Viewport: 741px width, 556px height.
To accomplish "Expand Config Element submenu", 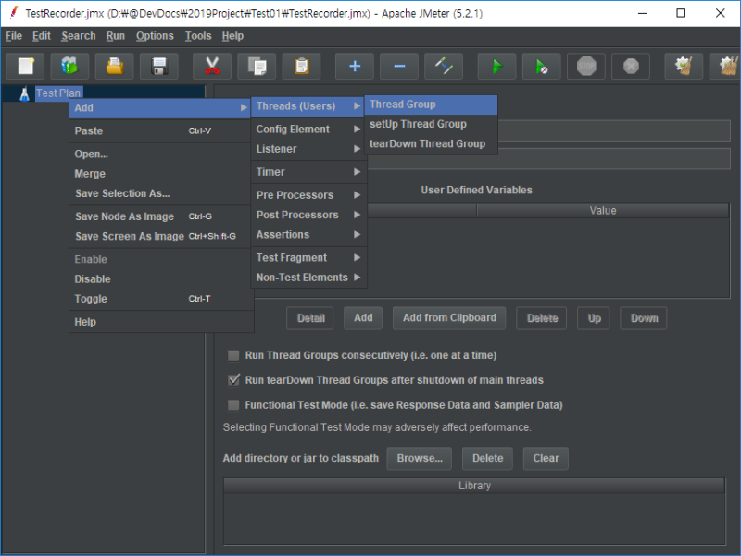I will 308,130.
